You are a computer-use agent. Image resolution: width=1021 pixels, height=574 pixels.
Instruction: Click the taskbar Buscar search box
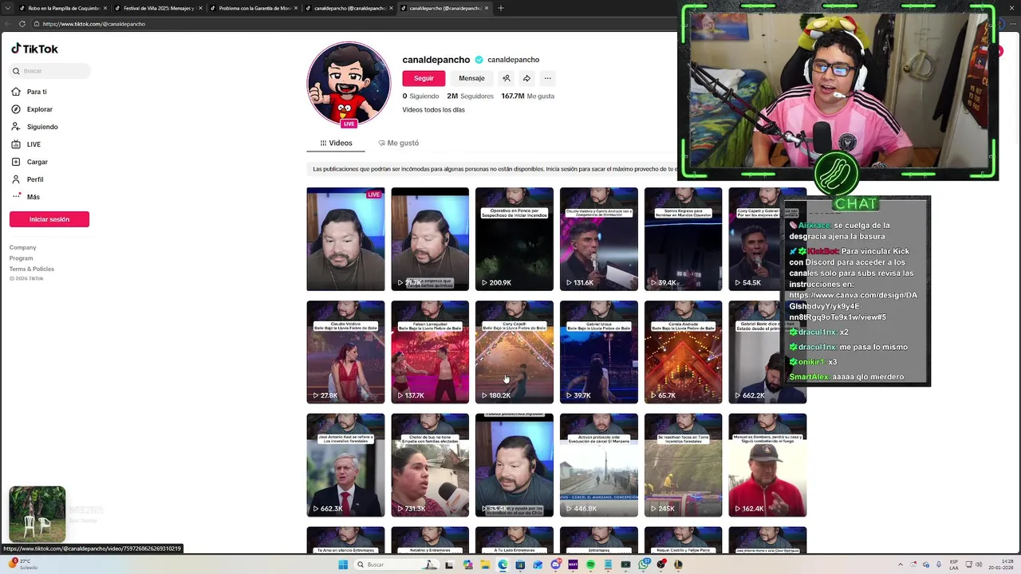pos(396,564)
